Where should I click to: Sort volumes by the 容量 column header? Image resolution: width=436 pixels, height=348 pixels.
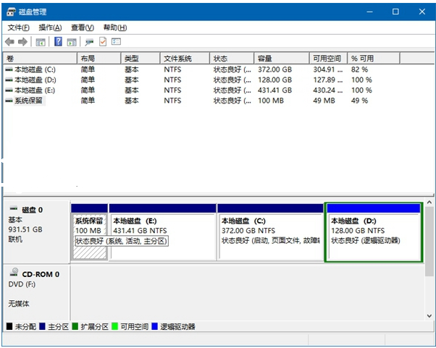[264, 59]
